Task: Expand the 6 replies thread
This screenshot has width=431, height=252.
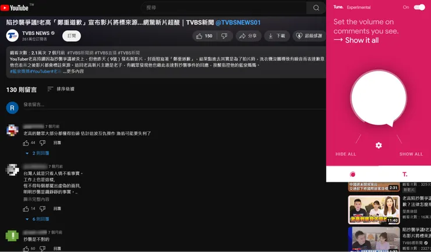Action: (37, 219)
